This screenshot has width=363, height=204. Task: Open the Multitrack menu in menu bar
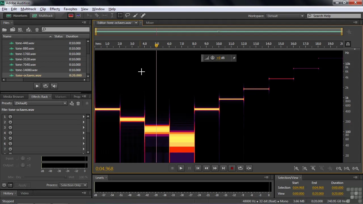pos(28,9)
